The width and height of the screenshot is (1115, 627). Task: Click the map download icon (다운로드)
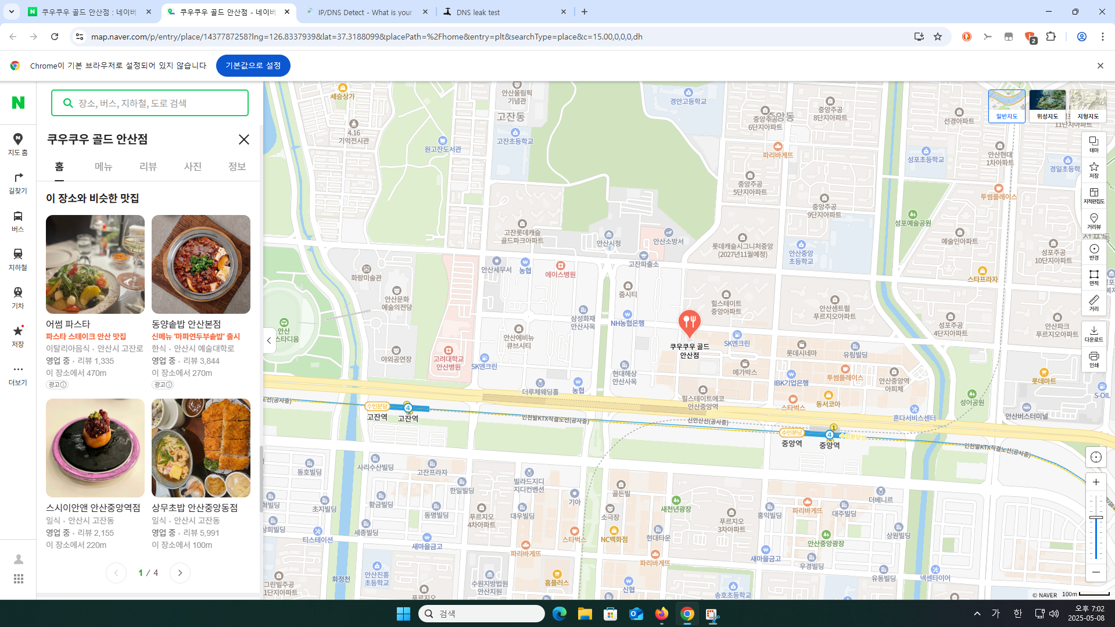coord(1094,331)
